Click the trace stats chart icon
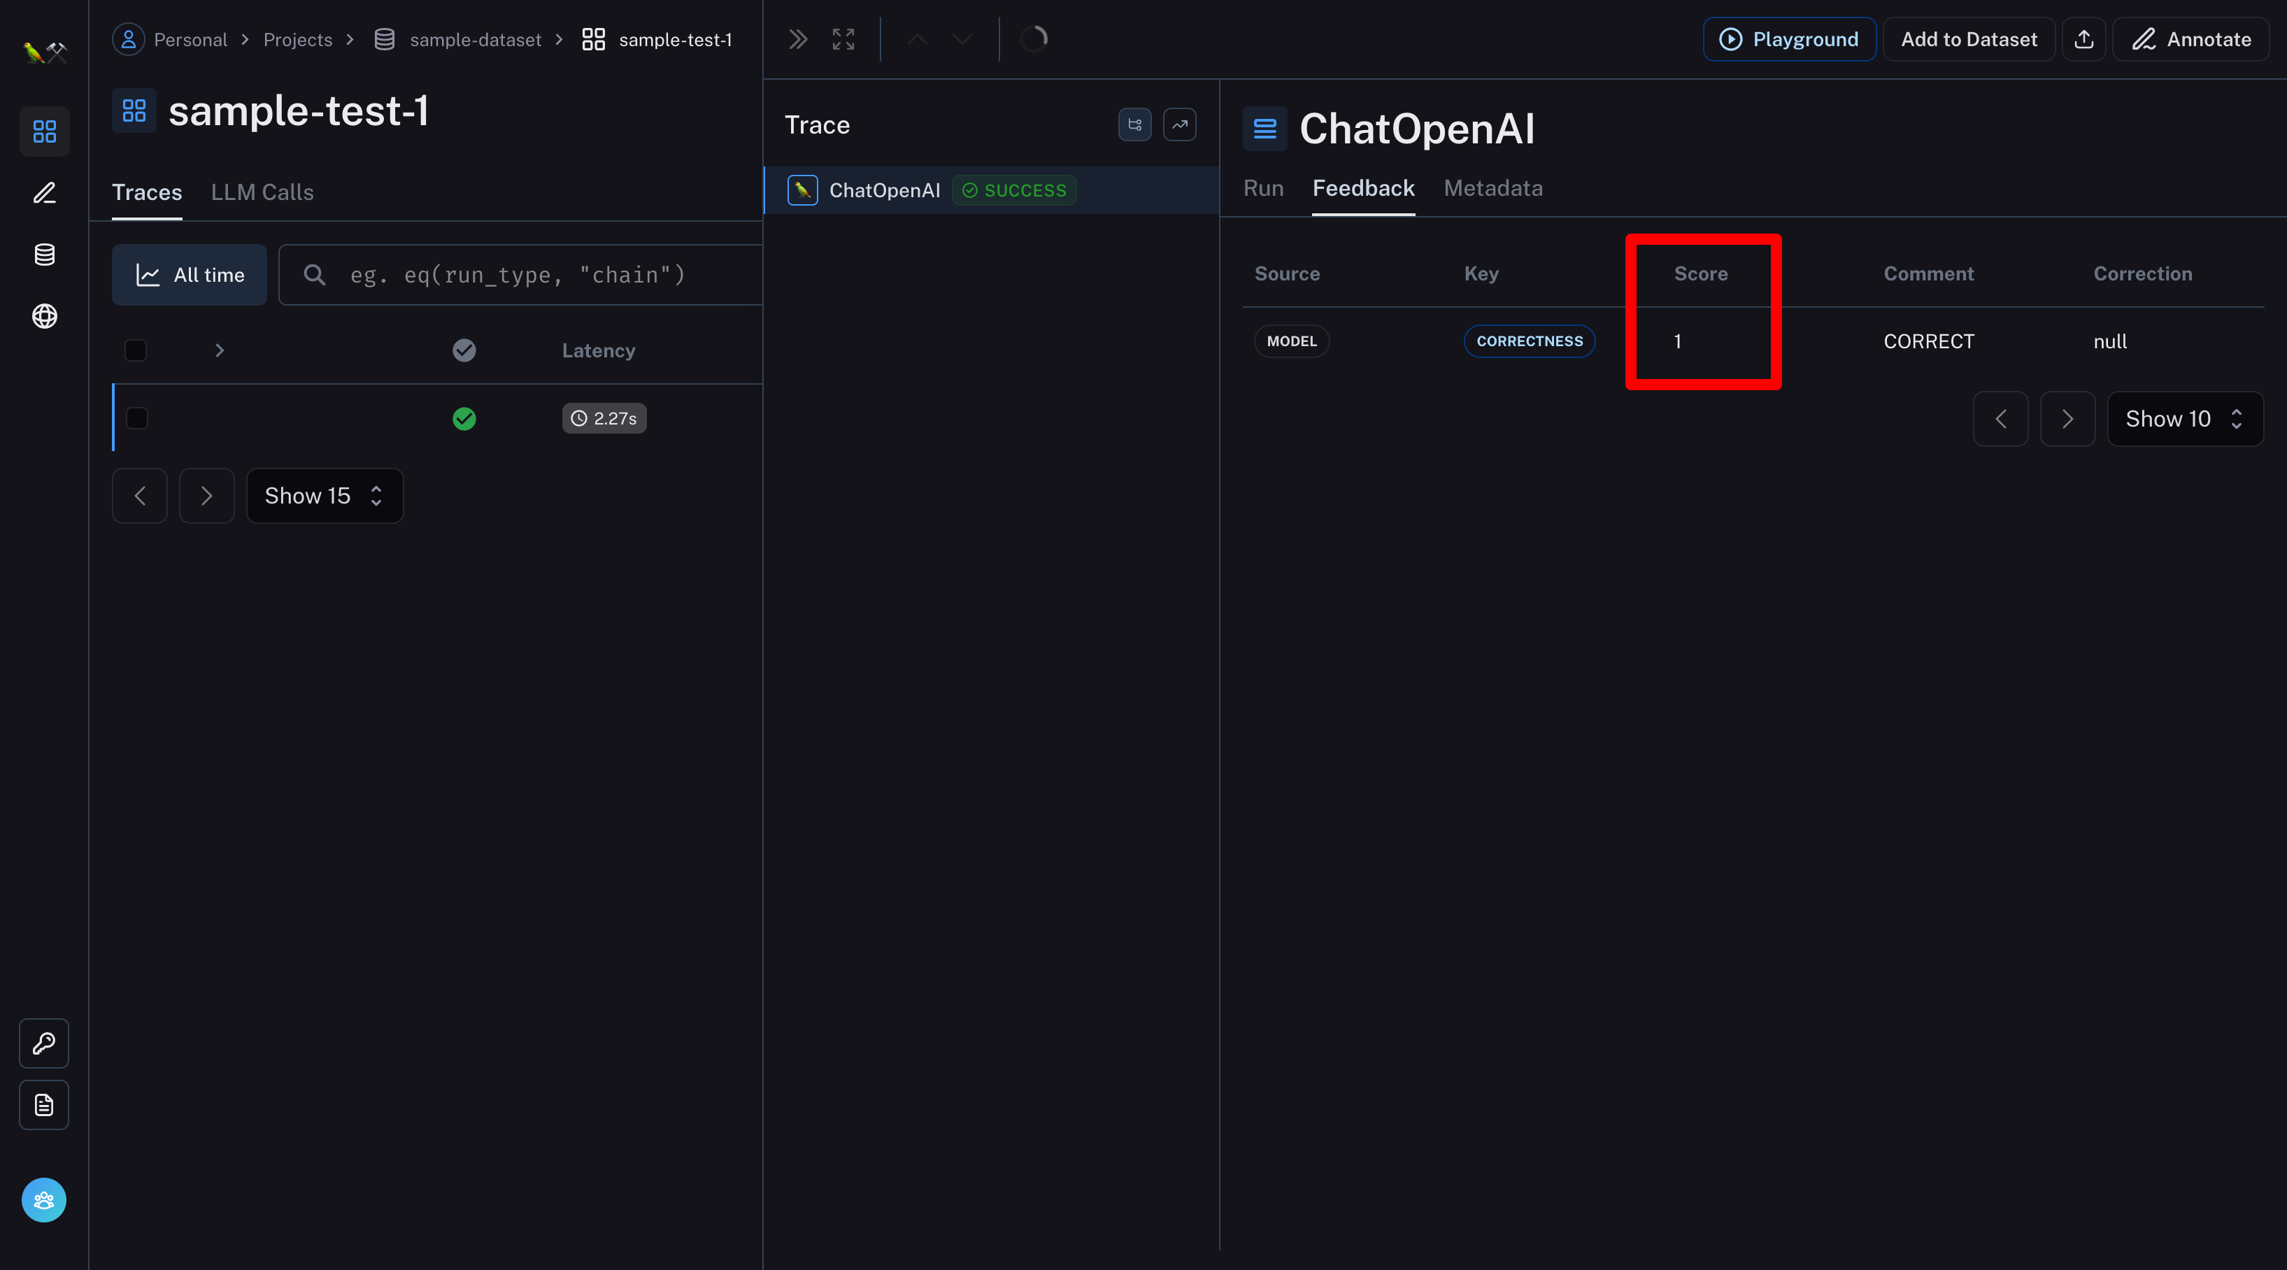 [x=1180, y=125]
